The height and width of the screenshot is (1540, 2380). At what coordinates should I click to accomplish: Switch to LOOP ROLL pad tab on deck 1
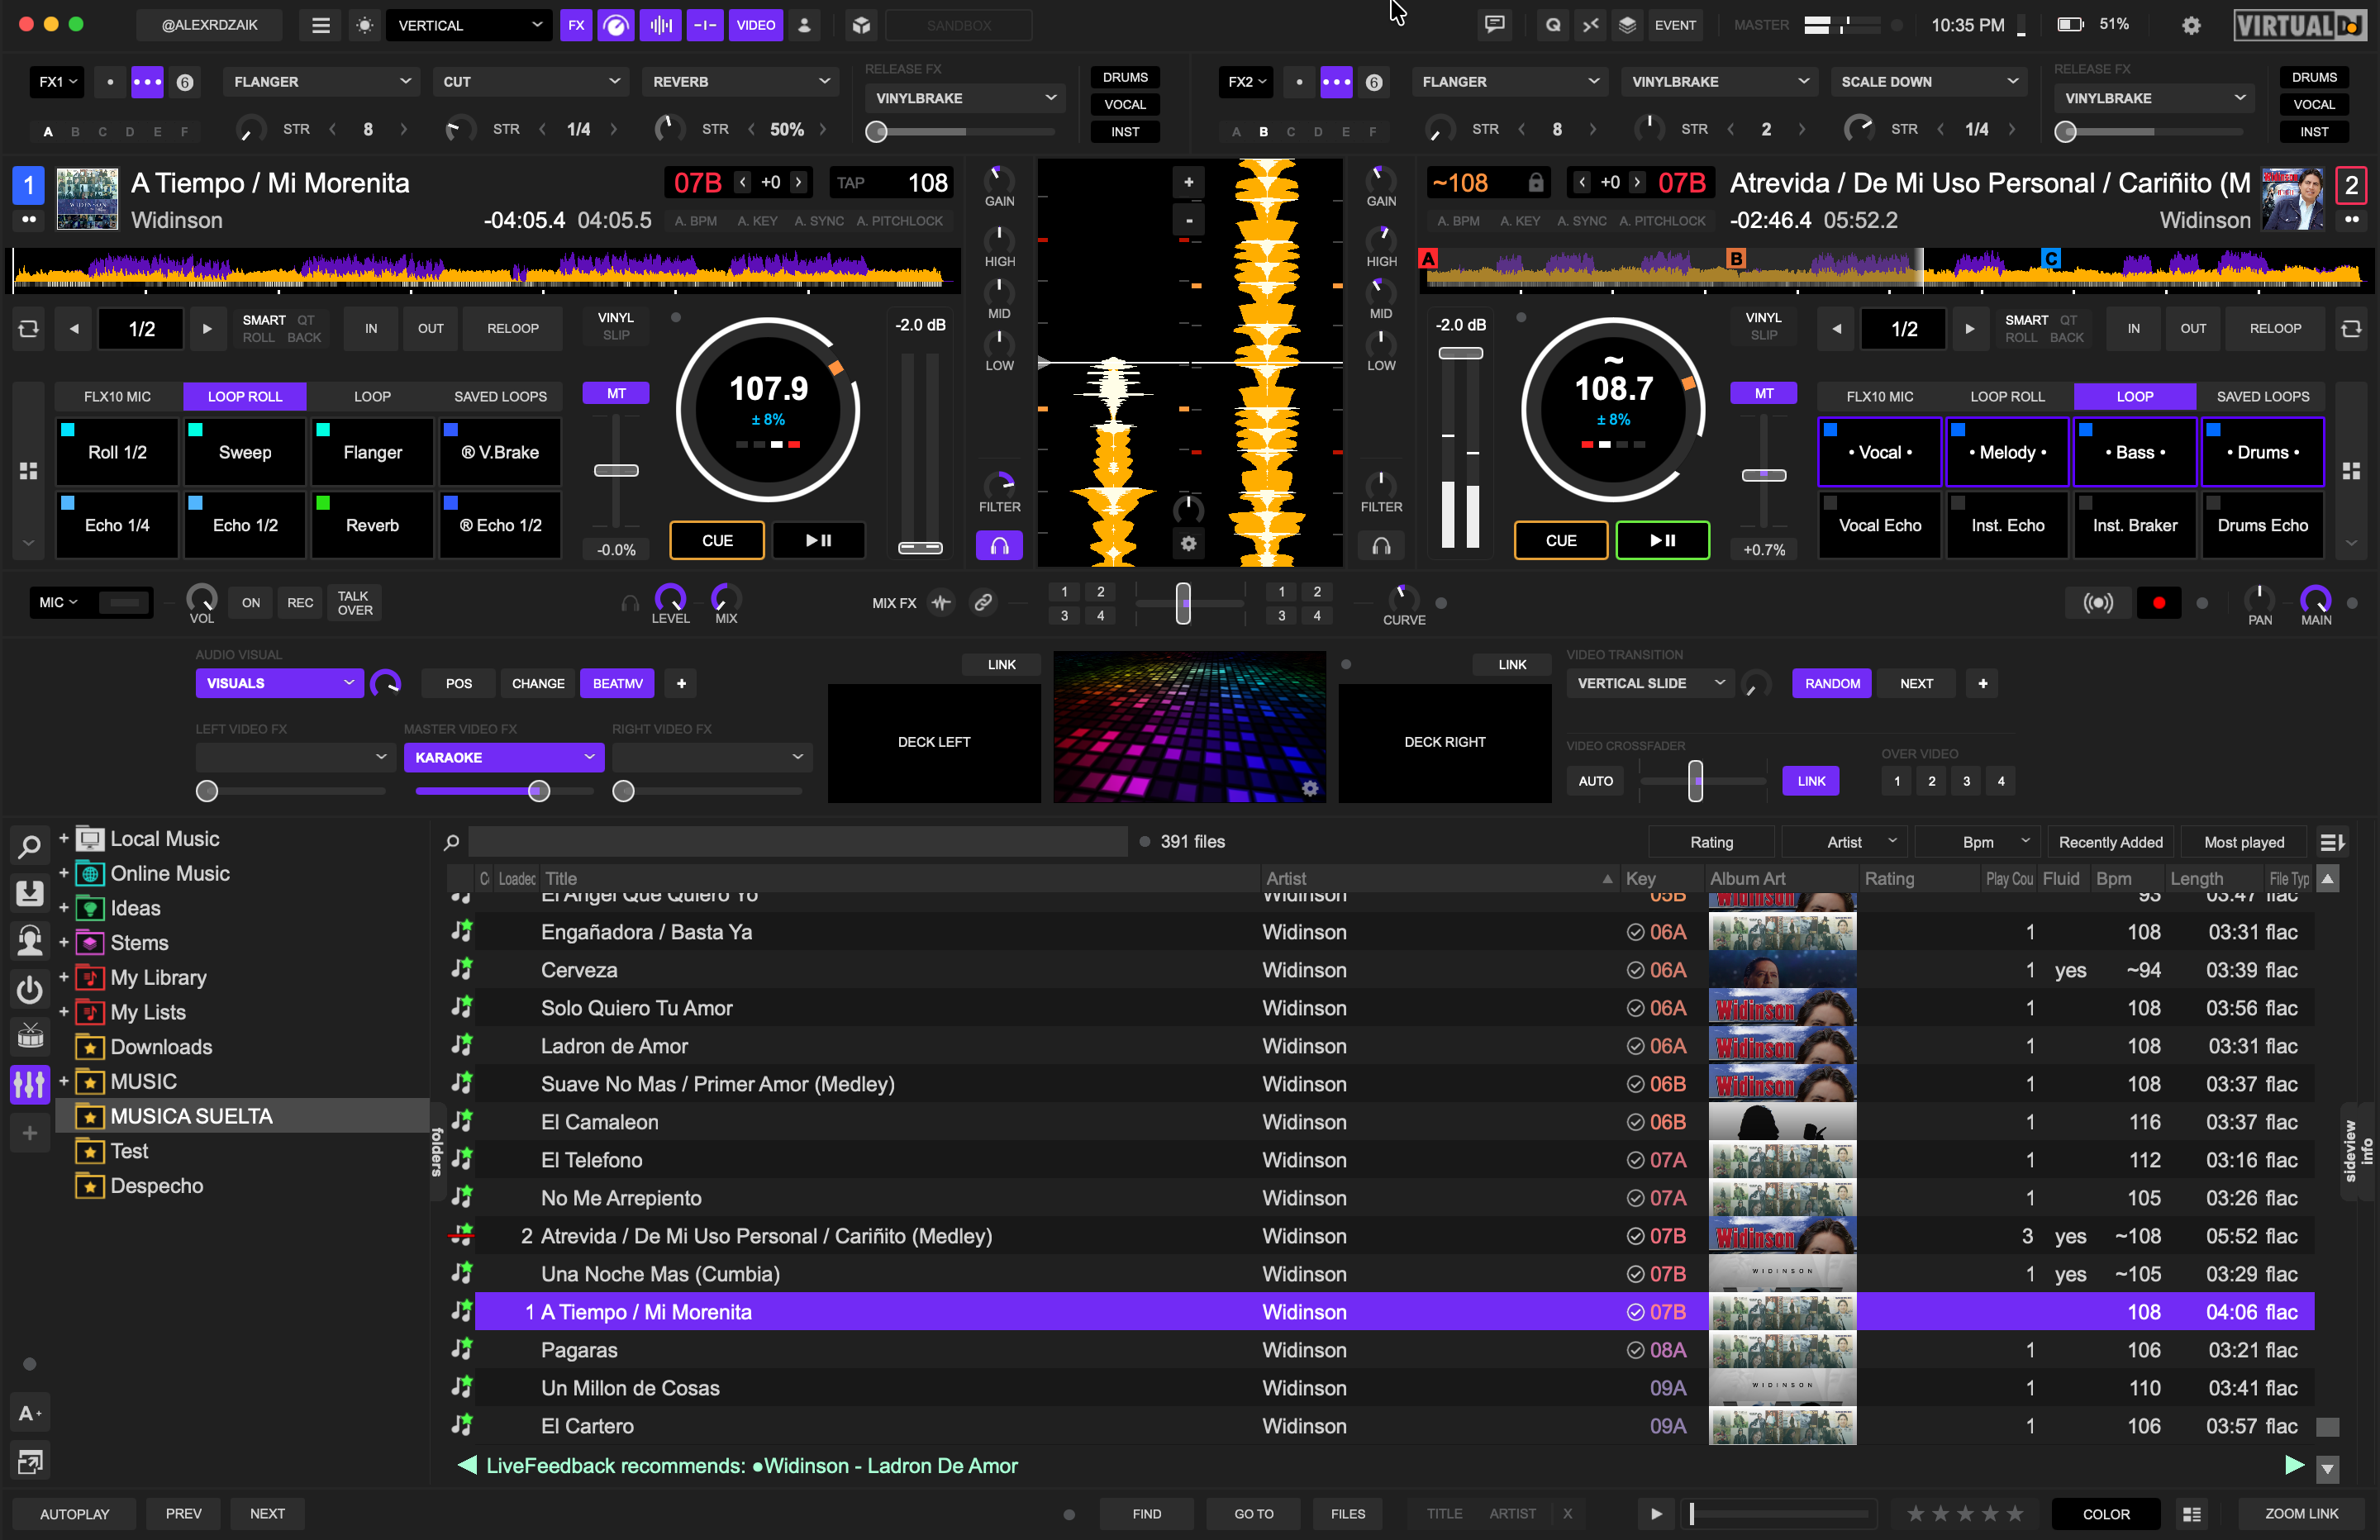click(x=245, y=397)
